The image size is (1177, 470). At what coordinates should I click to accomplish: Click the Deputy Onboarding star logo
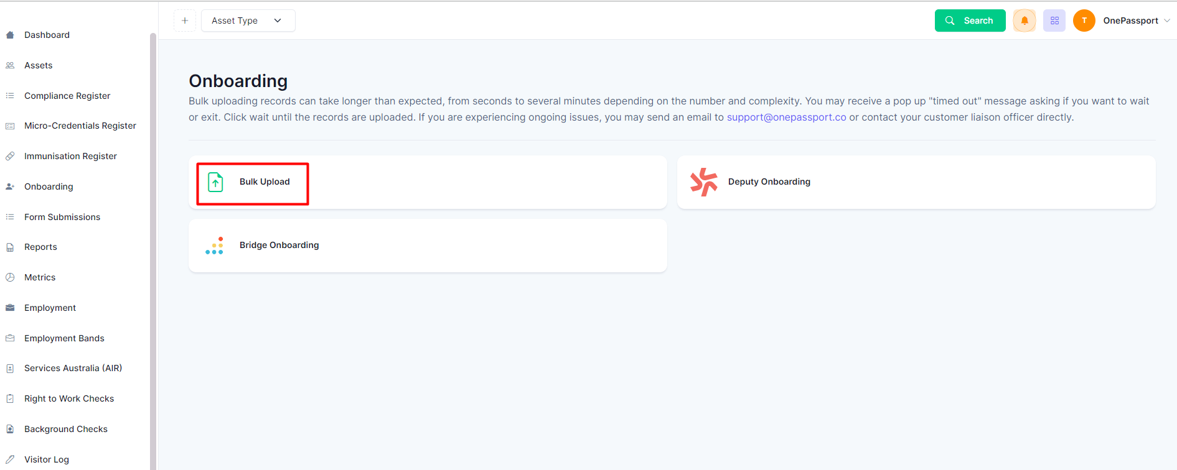point(704,182)
